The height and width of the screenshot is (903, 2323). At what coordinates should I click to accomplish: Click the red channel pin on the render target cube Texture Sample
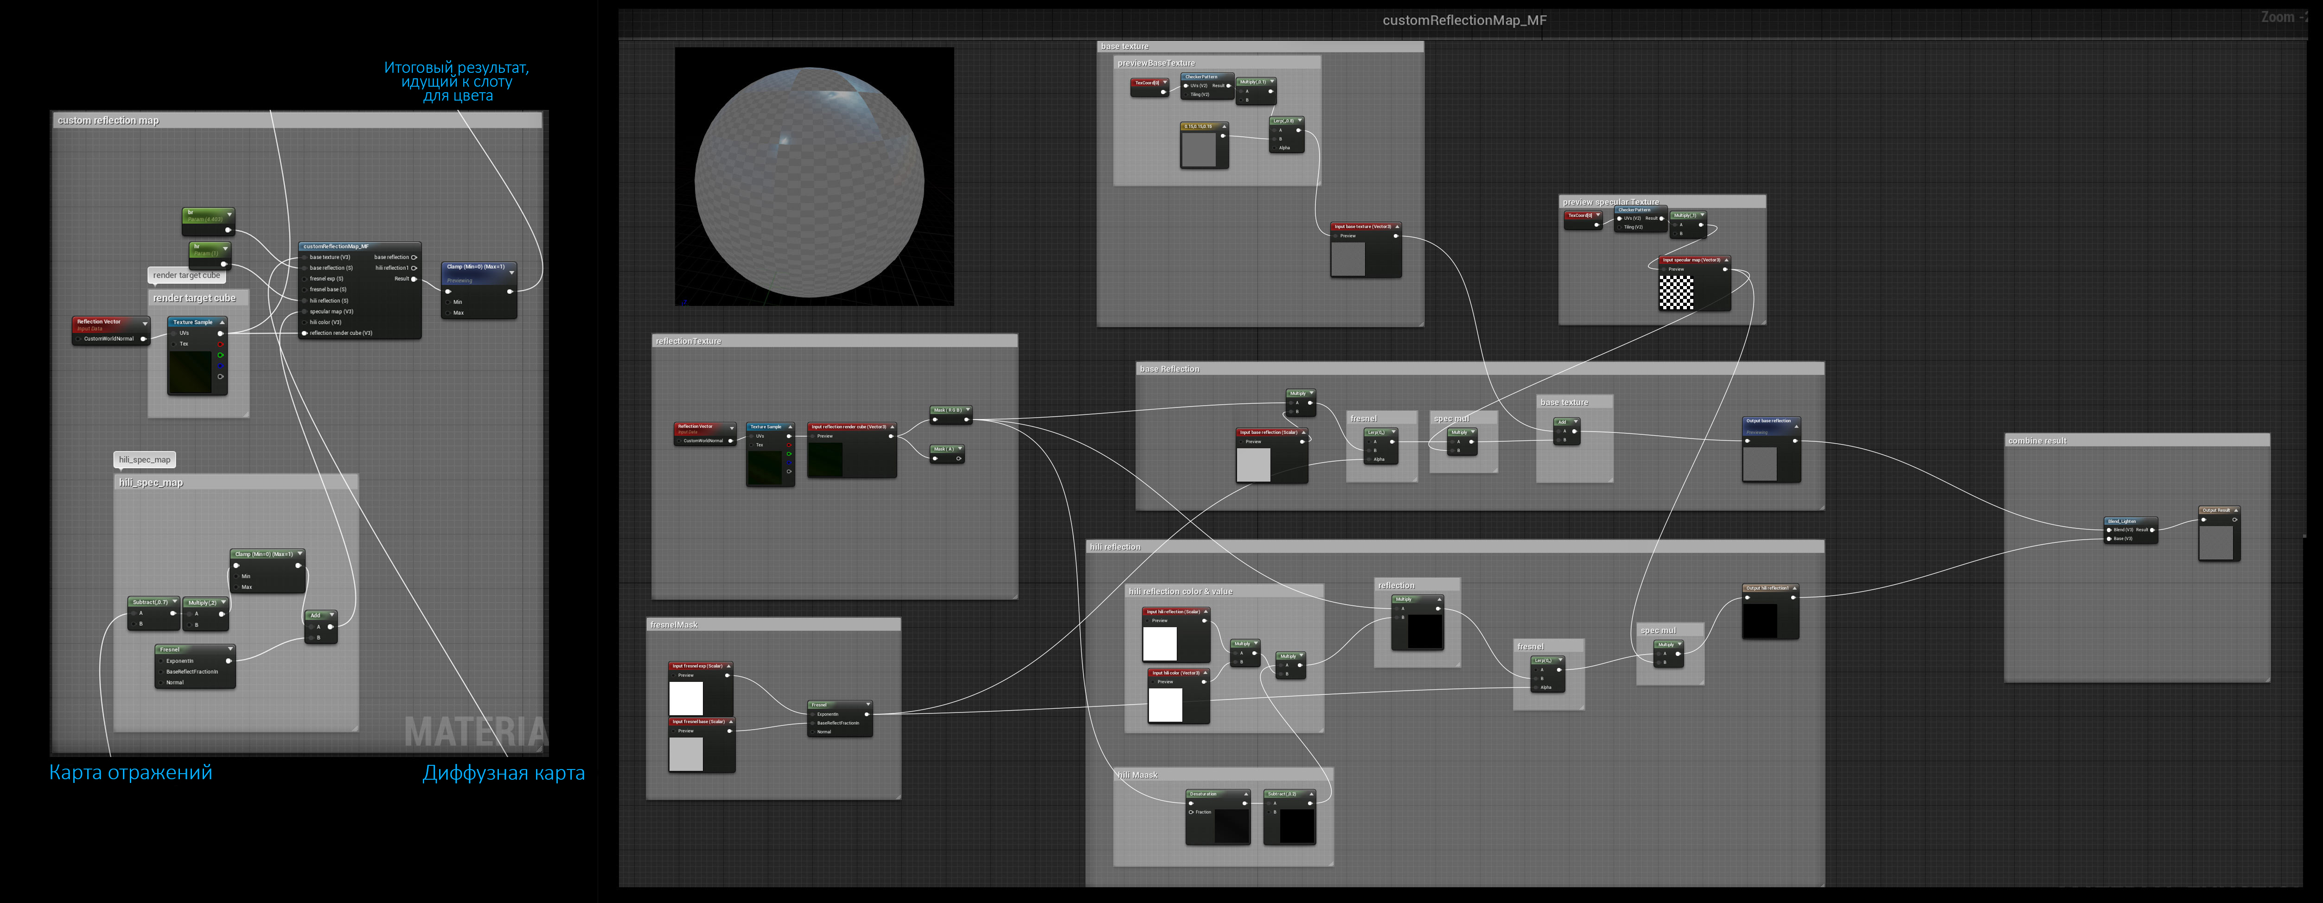(220, 344)
